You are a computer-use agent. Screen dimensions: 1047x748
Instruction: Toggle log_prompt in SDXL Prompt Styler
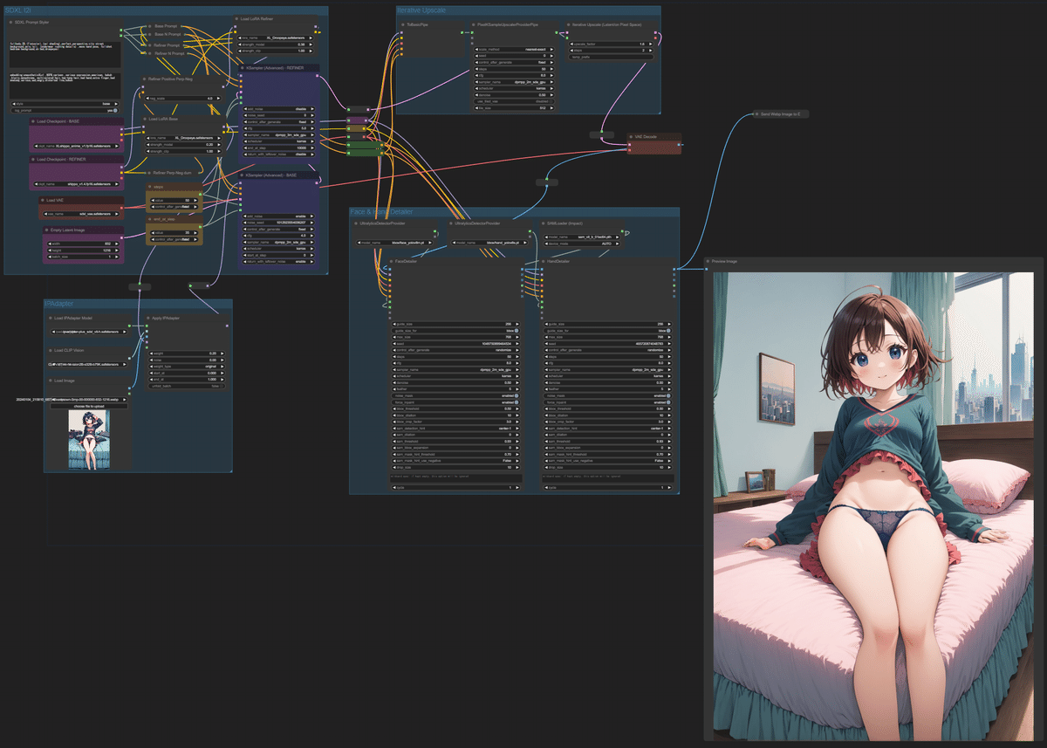click(65, 111)
